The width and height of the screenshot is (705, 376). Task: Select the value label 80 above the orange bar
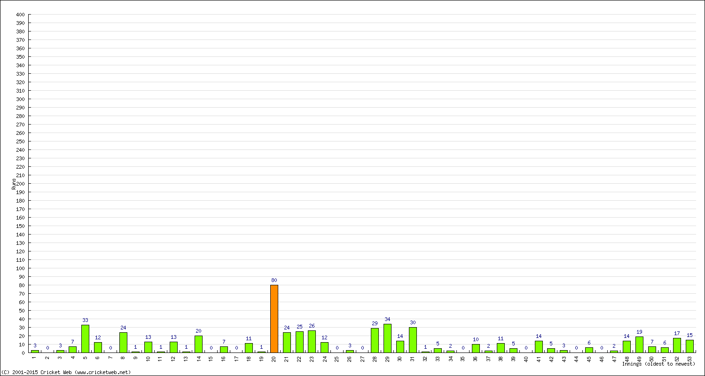pyautogui.click(x=274, y=280)
